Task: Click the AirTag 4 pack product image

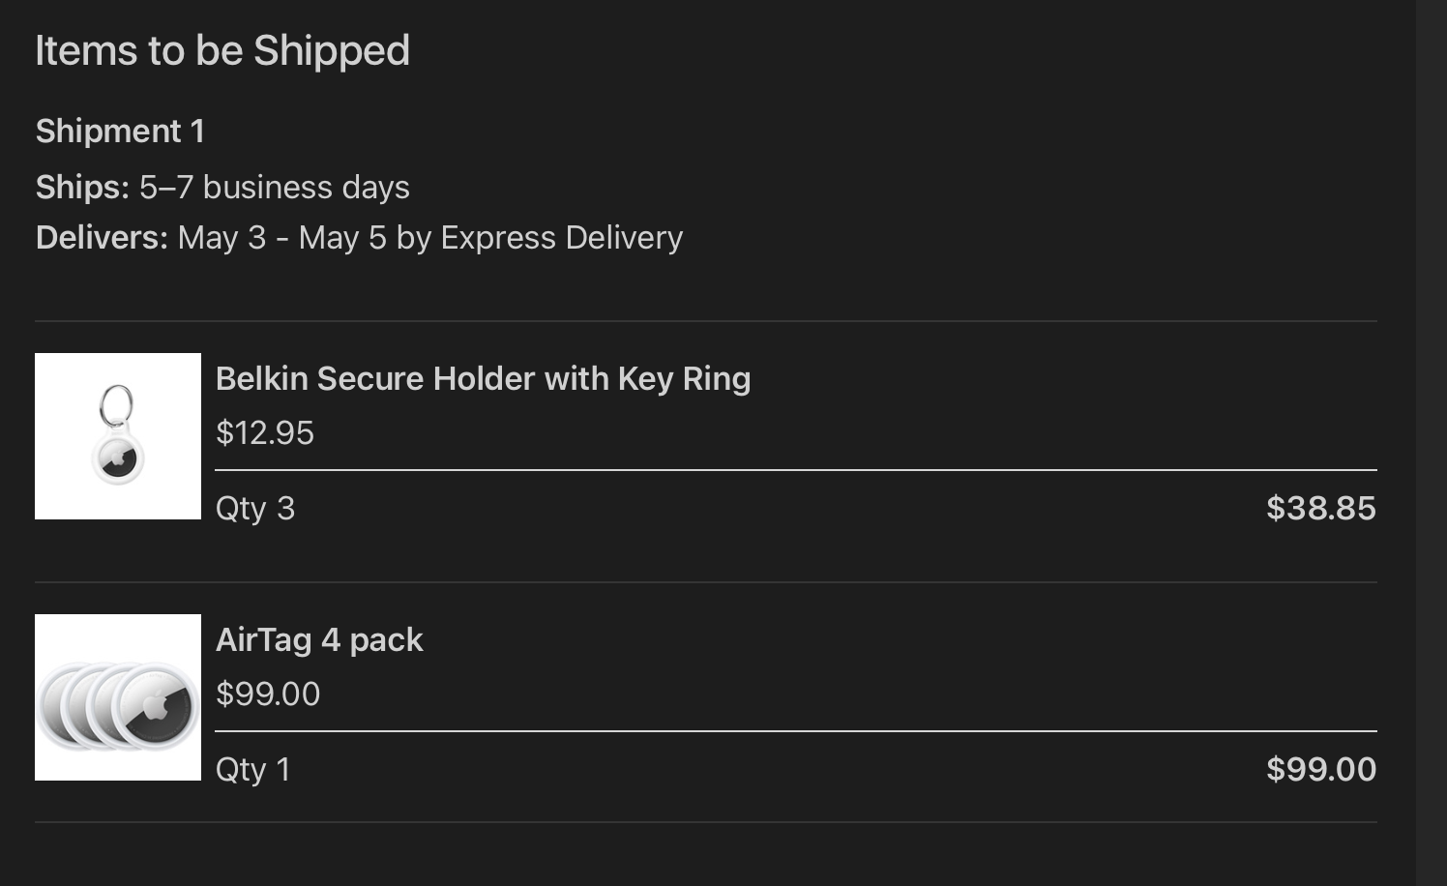Action: coord(118,697)
